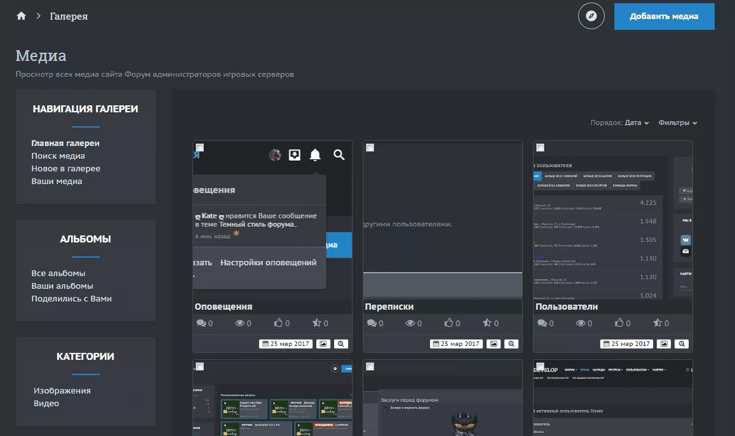Open Поиск медиа navigation item
The image size is (735, 436).
click(x=58, y=156)
